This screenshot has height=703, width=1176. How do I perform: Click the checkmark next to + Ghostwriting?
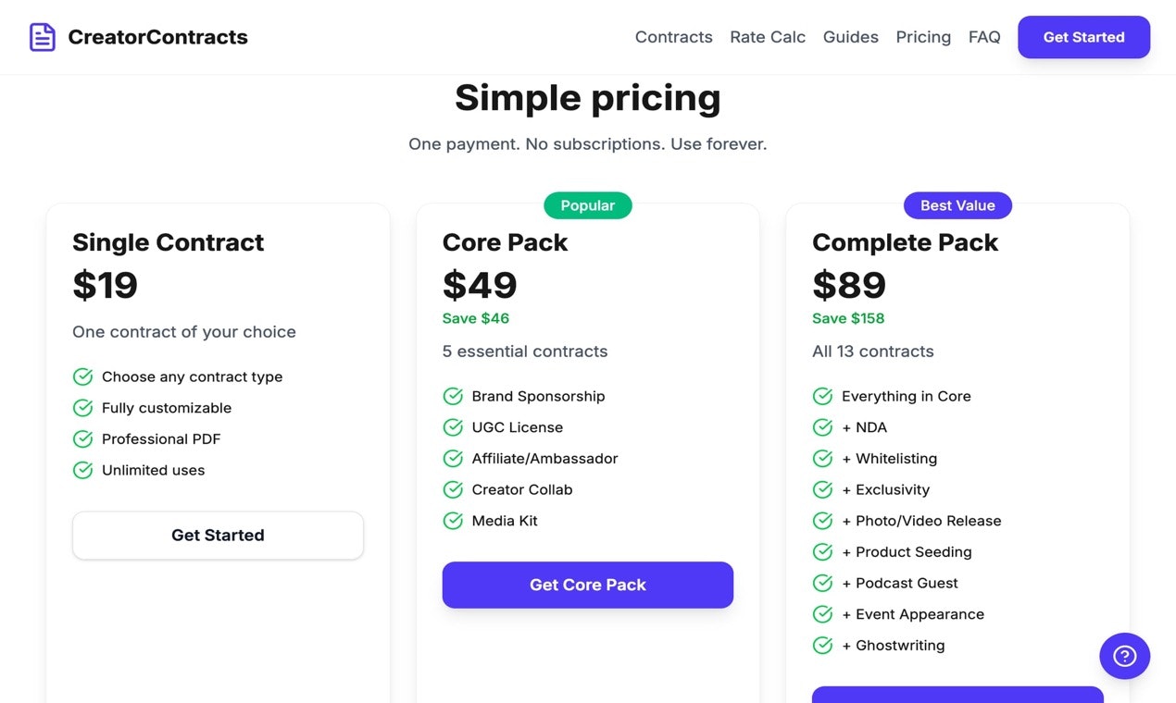tap(822, 645)
